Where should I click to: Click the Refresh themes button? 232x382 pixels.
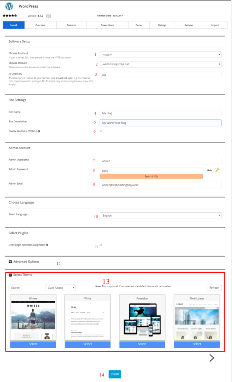pyautogui.click(x=214, y=288)
